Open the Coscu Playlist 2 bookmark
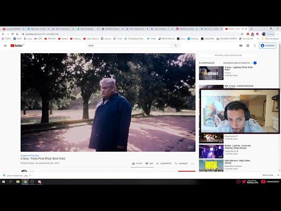Screen dimensions: 281x211 (91, 39)
